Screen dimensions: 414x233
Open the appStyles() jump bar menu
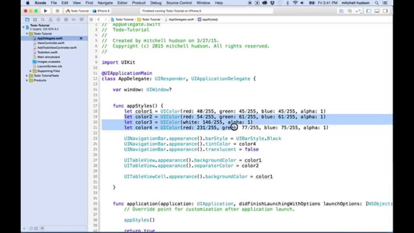click(x=208, y=20)
